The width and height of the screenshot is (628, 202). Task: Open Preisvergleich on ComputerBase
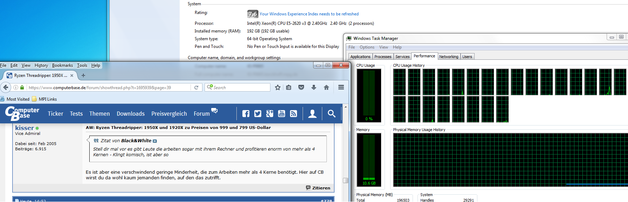169,114
